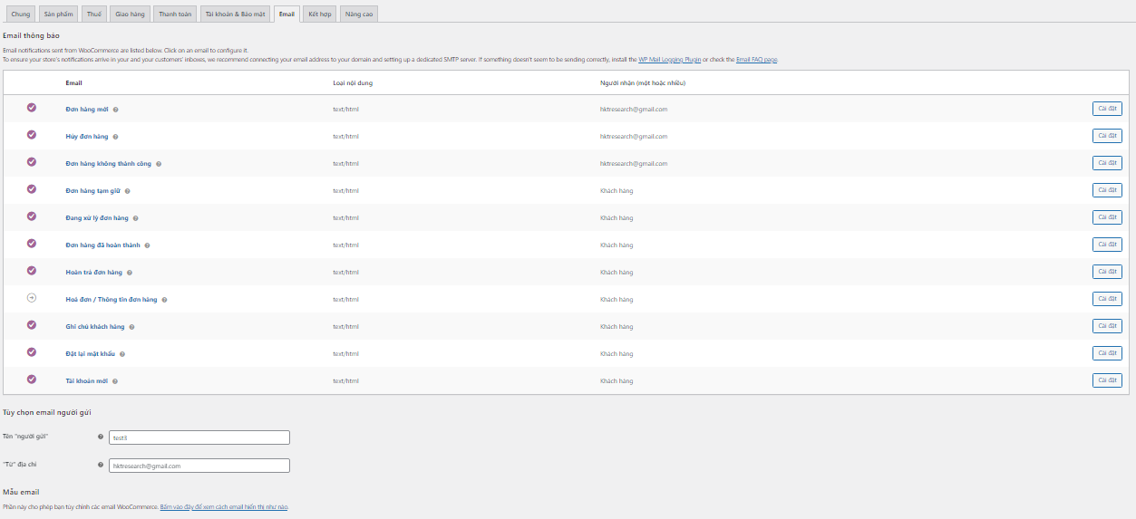Click the "Từ" địa chỉ email field

[x=198, y=466]
